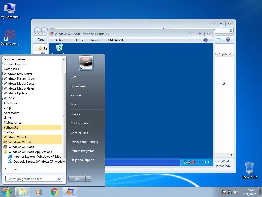Expand the 7-Zip folder
The height and width of the screenshot is (197, 262).
[x=32, y=108]
